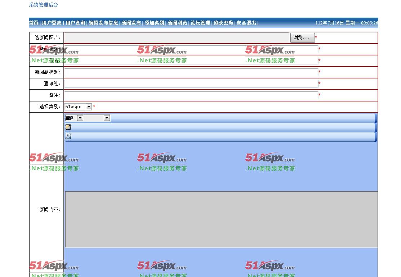Click the picture icon in editor toolbar

point(68,127)
